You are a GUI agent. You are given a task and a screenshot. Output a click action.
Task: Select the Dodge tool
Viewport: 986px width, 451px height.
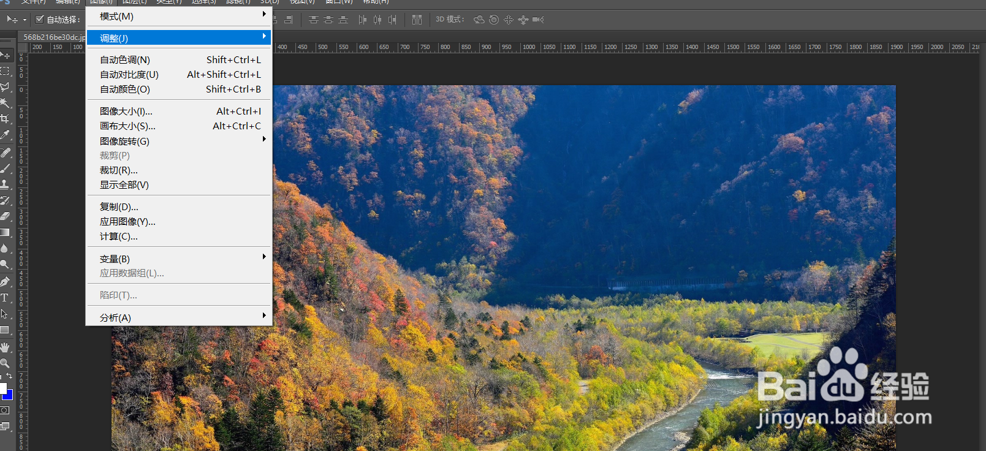[5, 264]
